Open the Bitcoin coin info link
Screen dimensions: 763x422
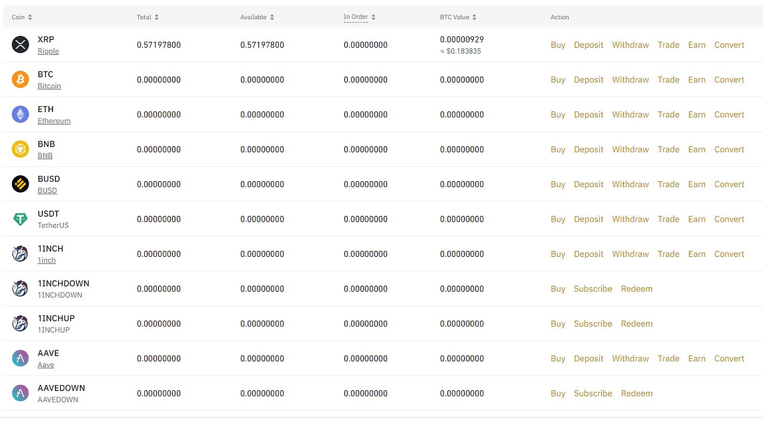pos(49,86)
